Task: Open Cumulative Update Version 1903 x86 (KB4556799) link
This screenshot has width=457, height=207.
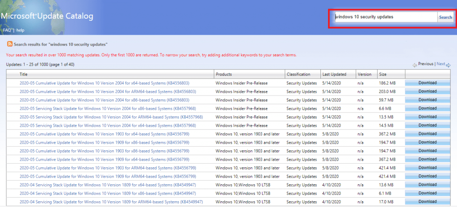Action: (104, 151)
